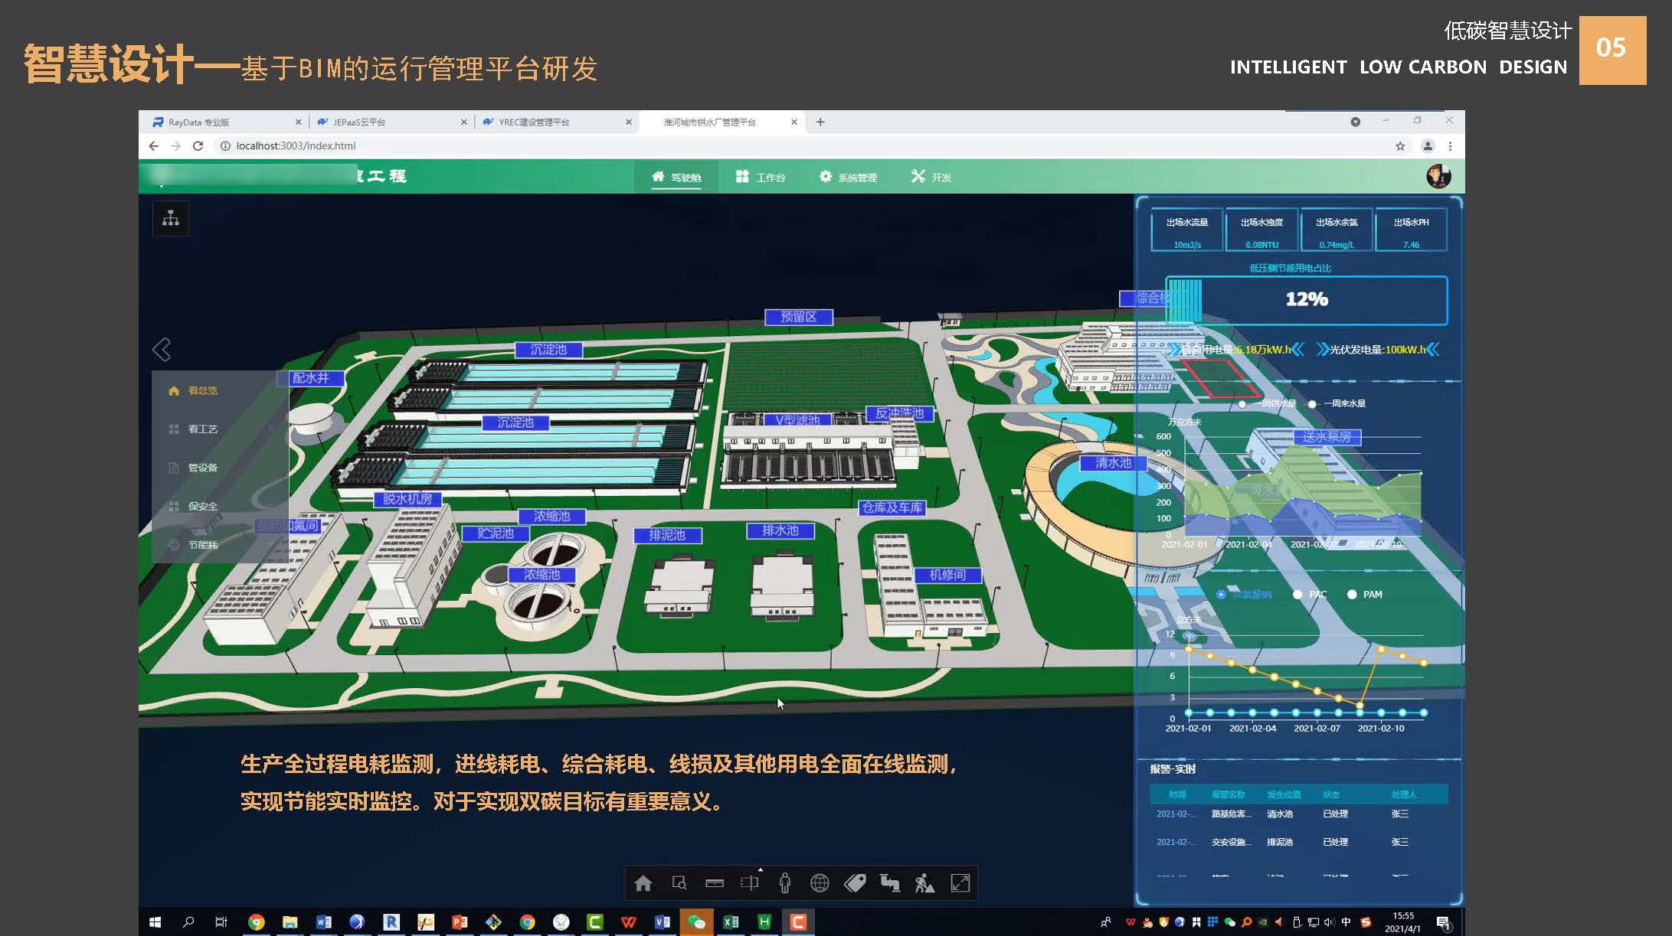
Task: Click the home view icon in bottom toolbar
Action: pos(643,883)
